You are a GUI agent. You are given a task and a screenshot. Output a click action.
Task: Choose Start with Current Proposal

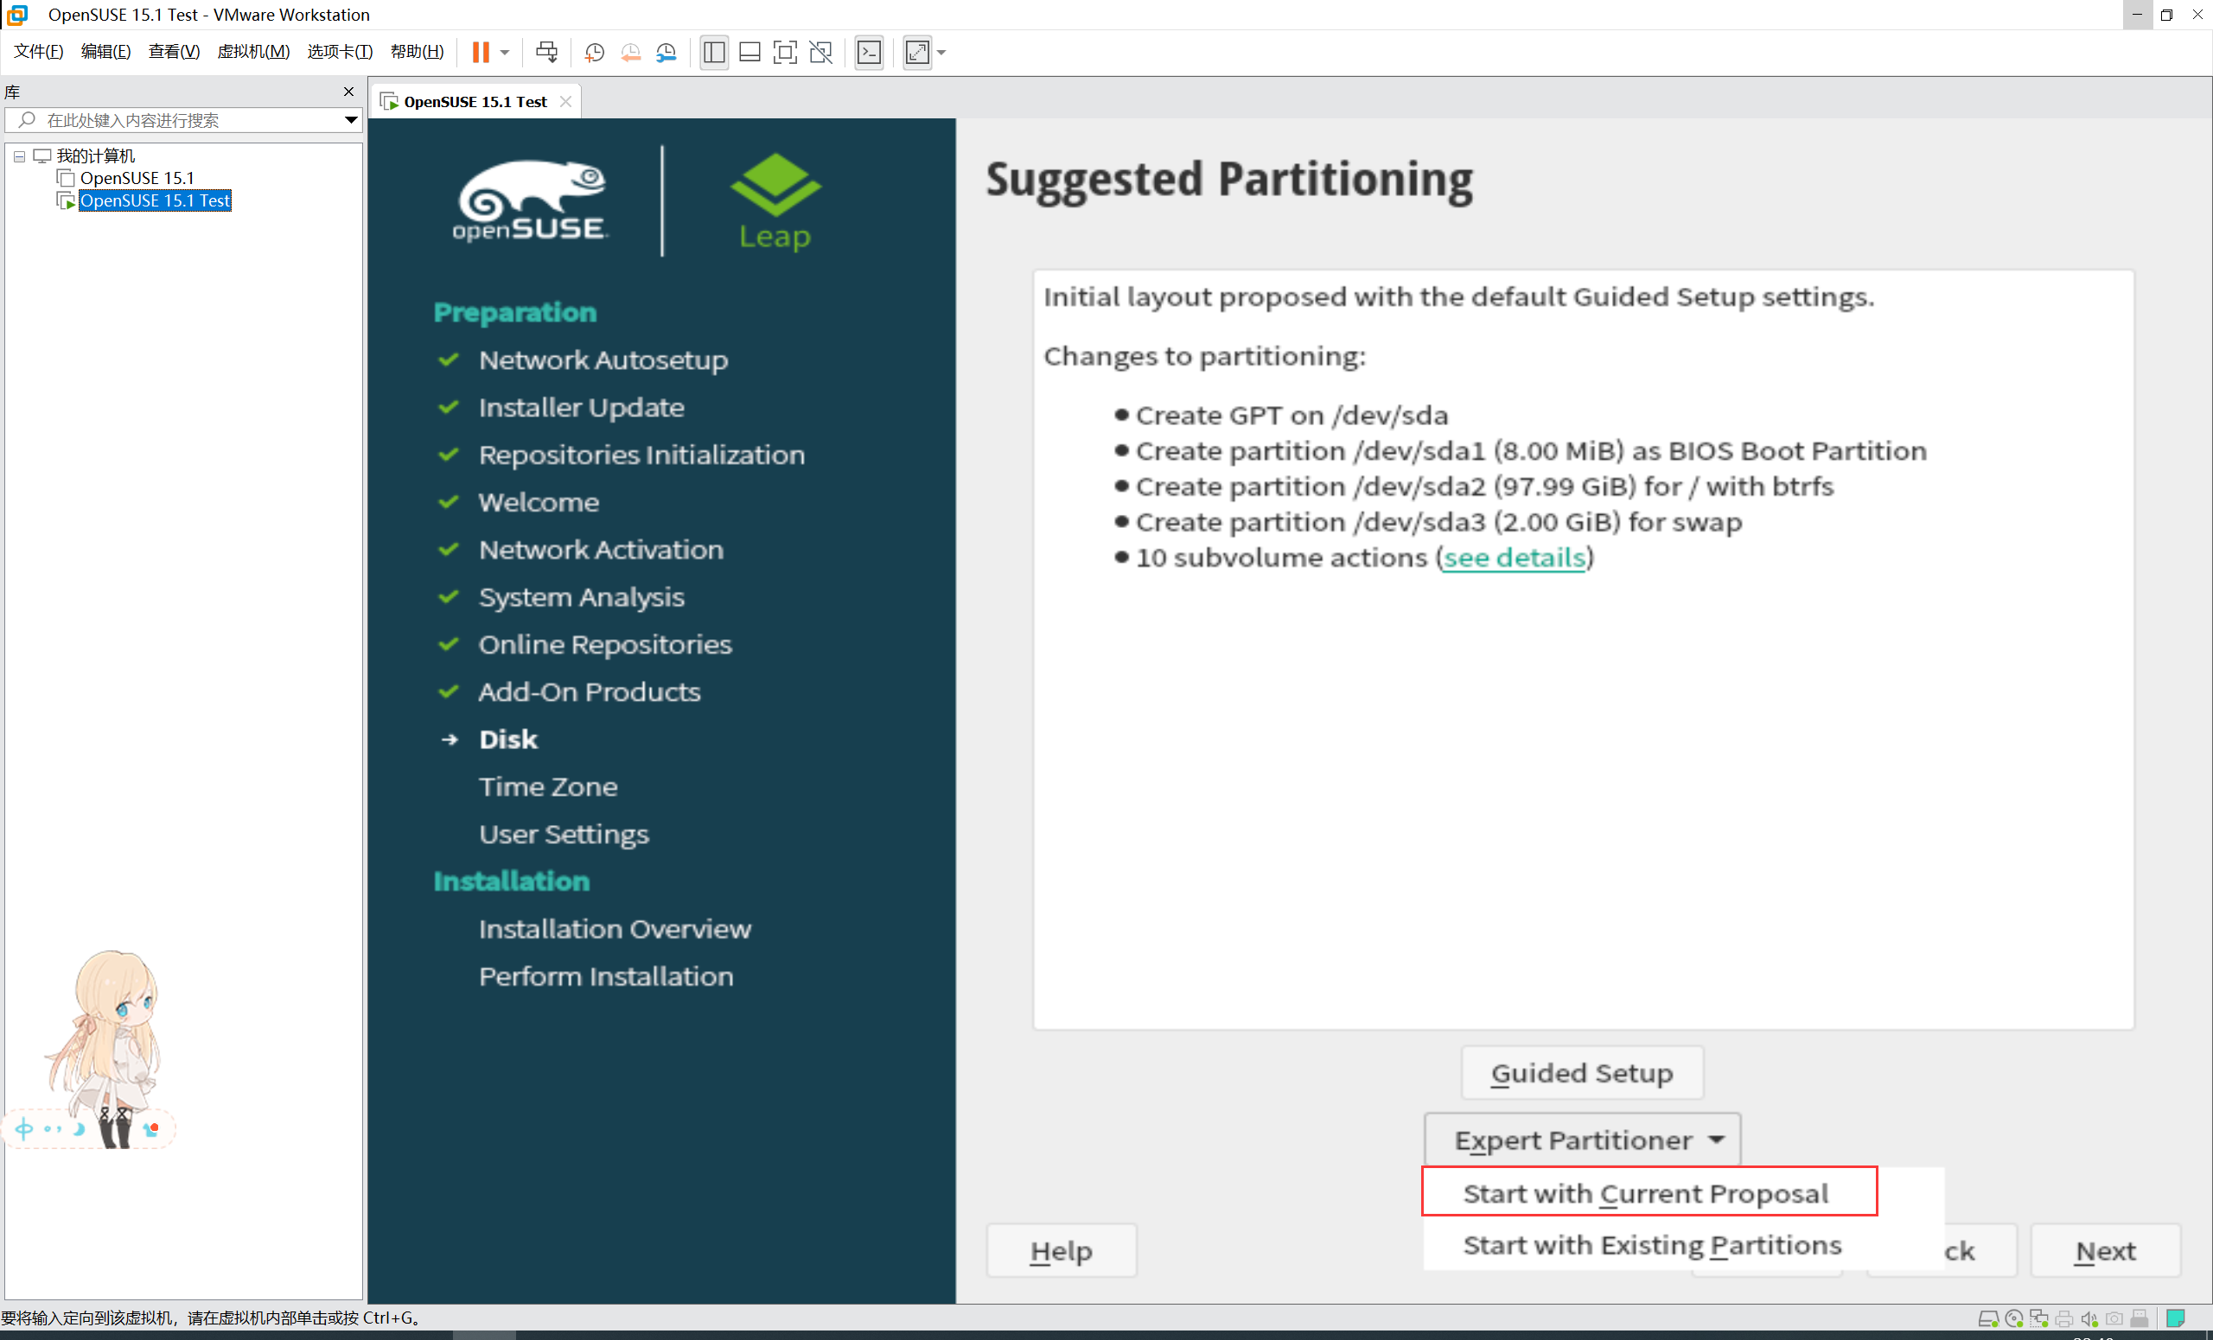point(1645,1193)
